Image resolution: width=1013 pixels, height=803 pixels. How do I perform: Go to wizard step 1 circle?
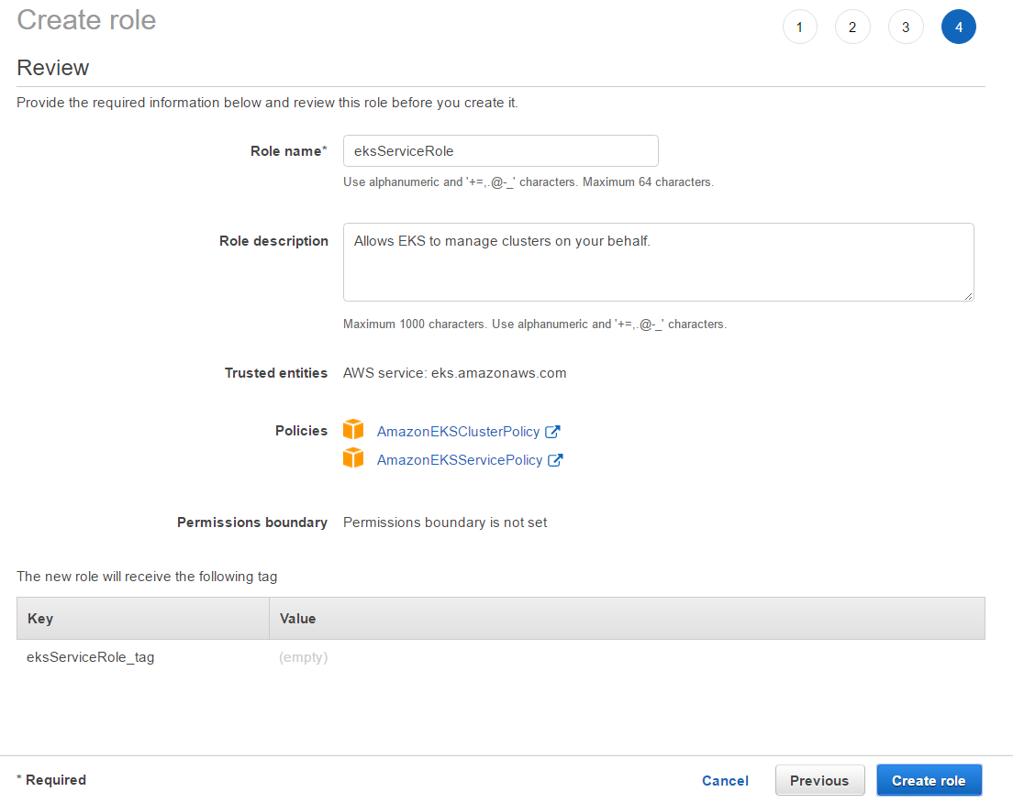click(x=800, y=27)
